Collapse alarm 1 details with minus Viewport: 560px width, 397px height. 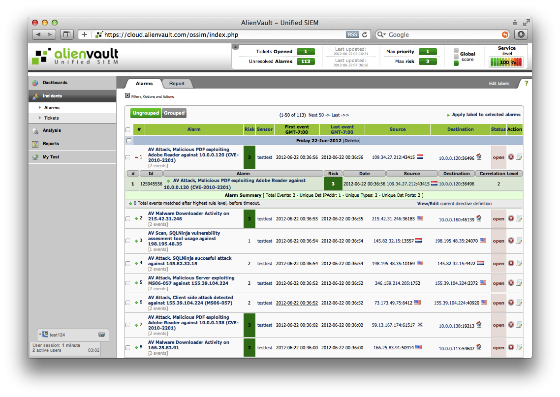[136, 157]
